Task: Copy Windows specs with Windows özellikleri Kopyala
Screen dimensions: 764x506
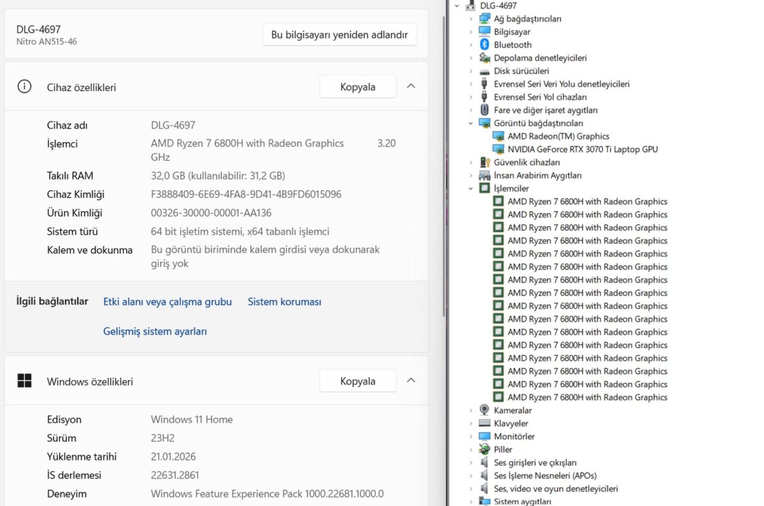Action: coord(358,381)
